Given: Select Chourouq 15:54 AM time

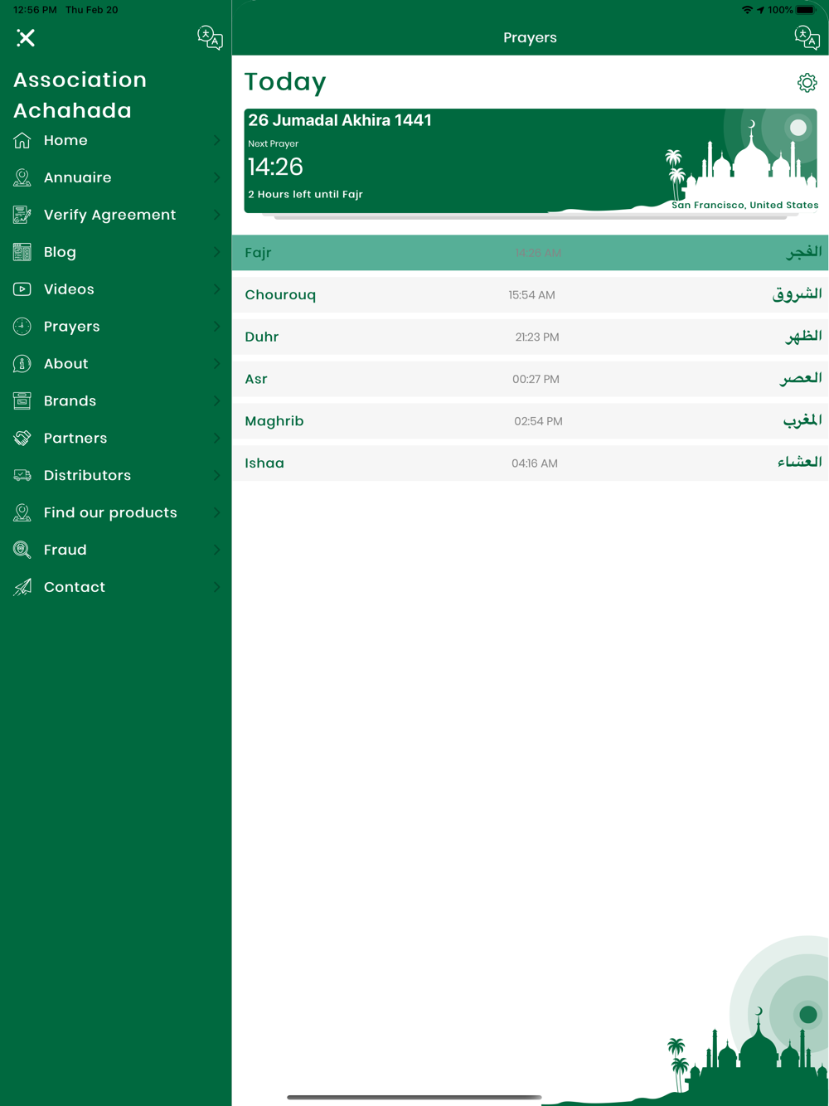Looking at the screenshot, I should point(531,295).
